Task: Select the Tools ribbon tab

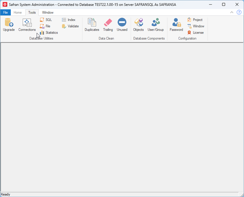Action: (32, 13)
